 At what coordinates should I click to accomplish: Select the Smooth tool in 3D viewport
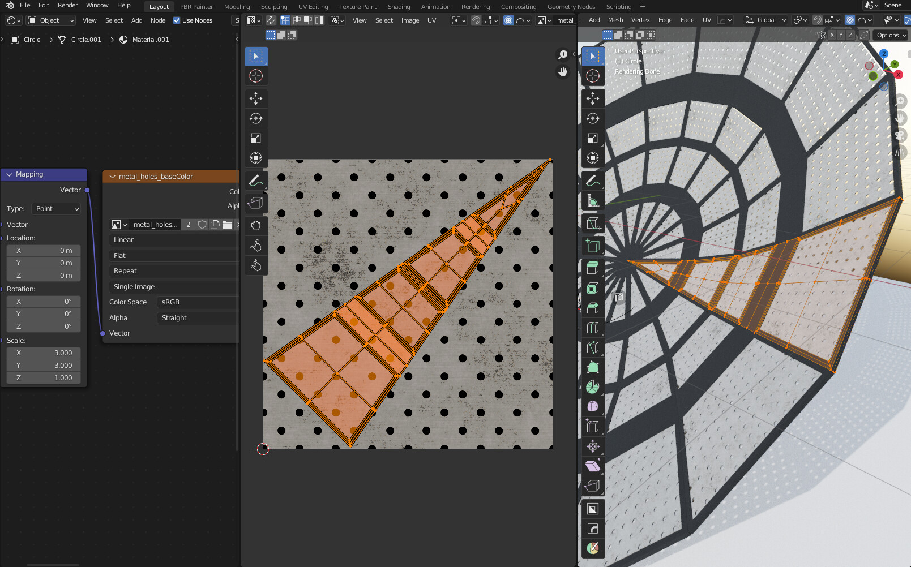(x=593, y=407)
